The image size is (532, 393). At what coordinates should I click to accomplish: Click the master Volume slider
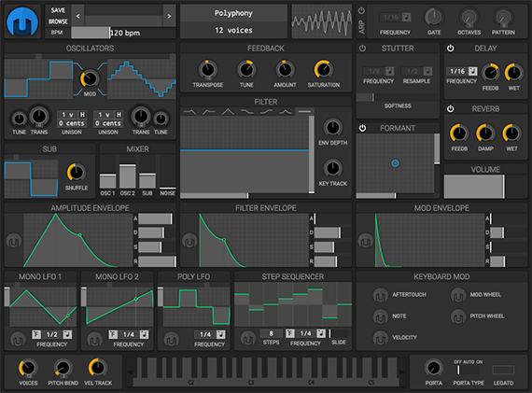click(x=485, y=187)
